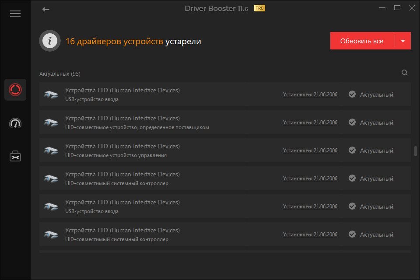The height and width of the screenshot is (280, 420).
Task: Click the Актуальных (95) section header
Action: [x=60, y=73]
